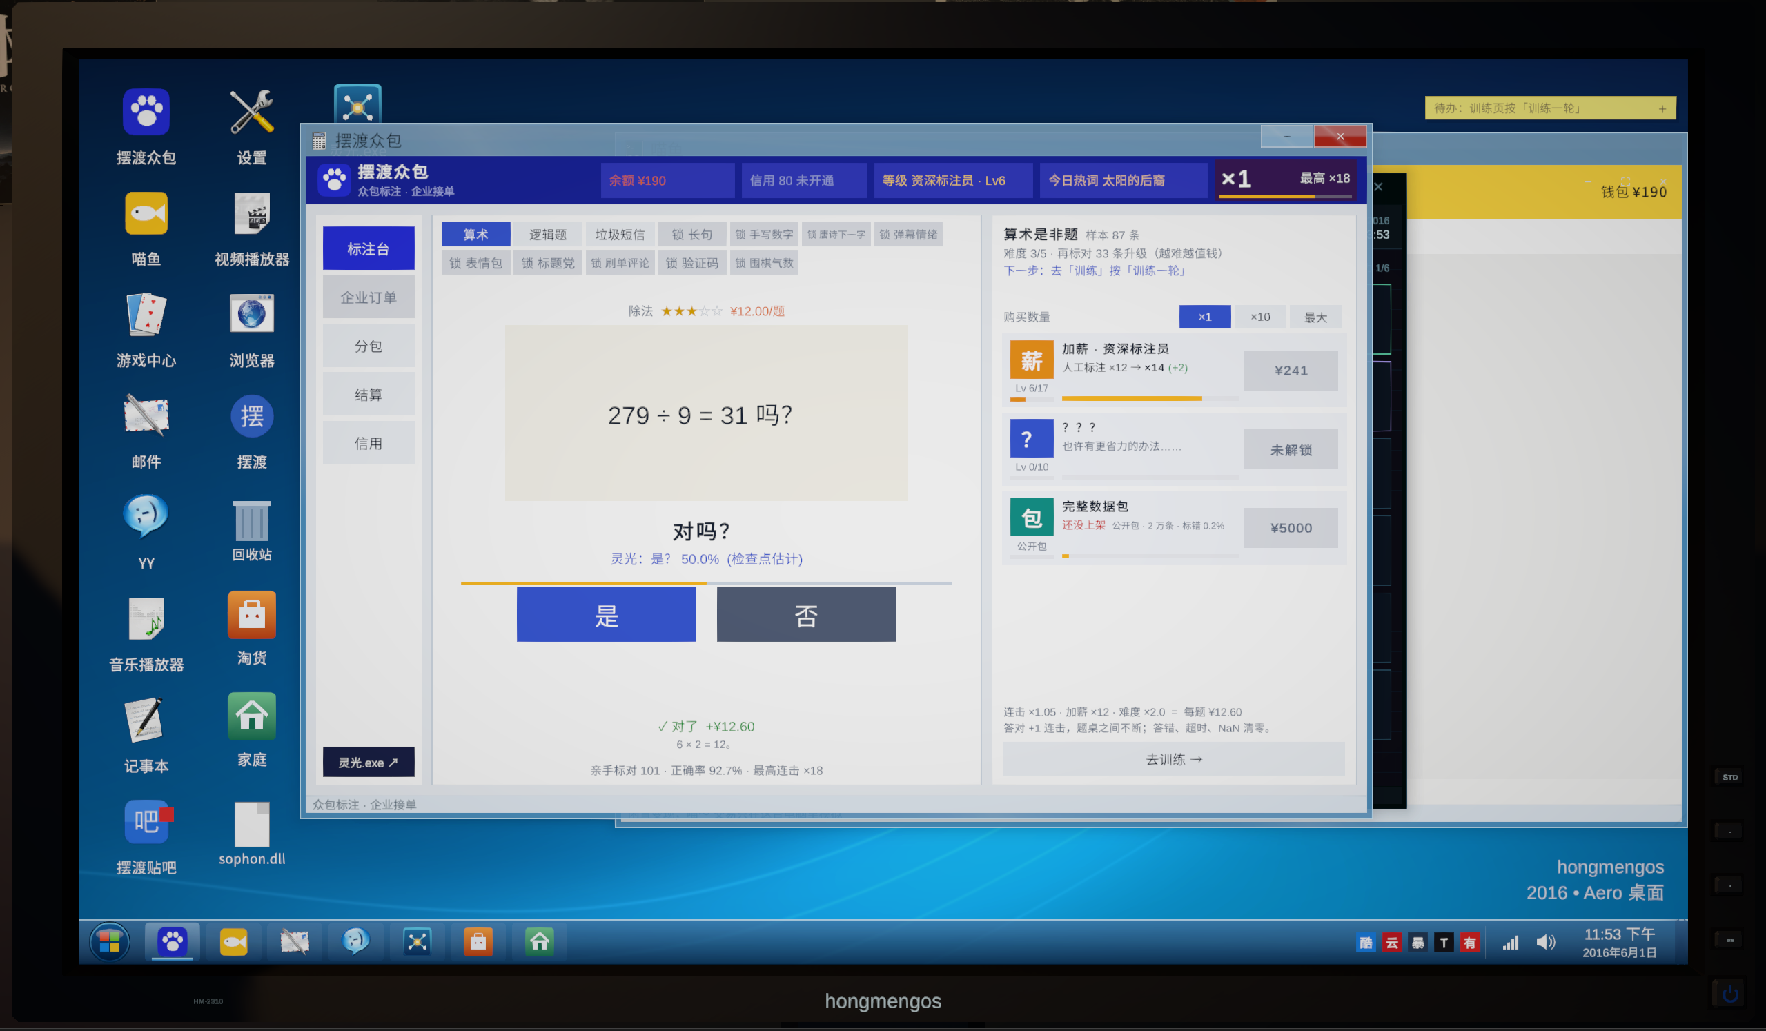Viewport: 1766px width, 1031px height.
Task: Click the ¥5000 完整数据包 price button
Action: (1290, 528)
